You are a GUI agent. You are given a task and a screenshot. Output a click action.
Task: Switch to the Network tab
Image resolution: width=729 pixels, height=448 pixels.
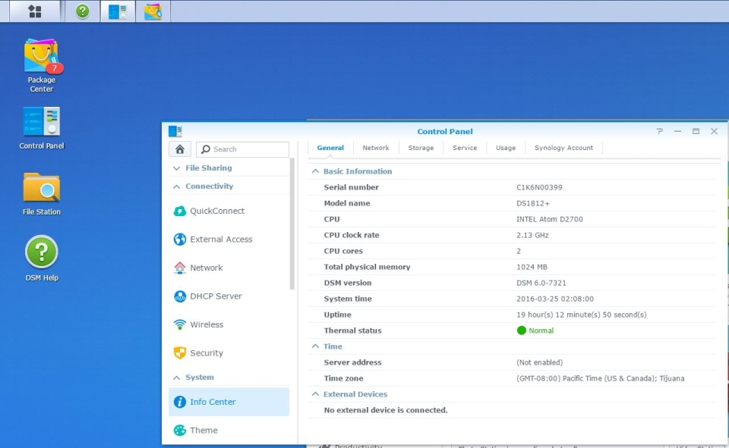[376, 148]
